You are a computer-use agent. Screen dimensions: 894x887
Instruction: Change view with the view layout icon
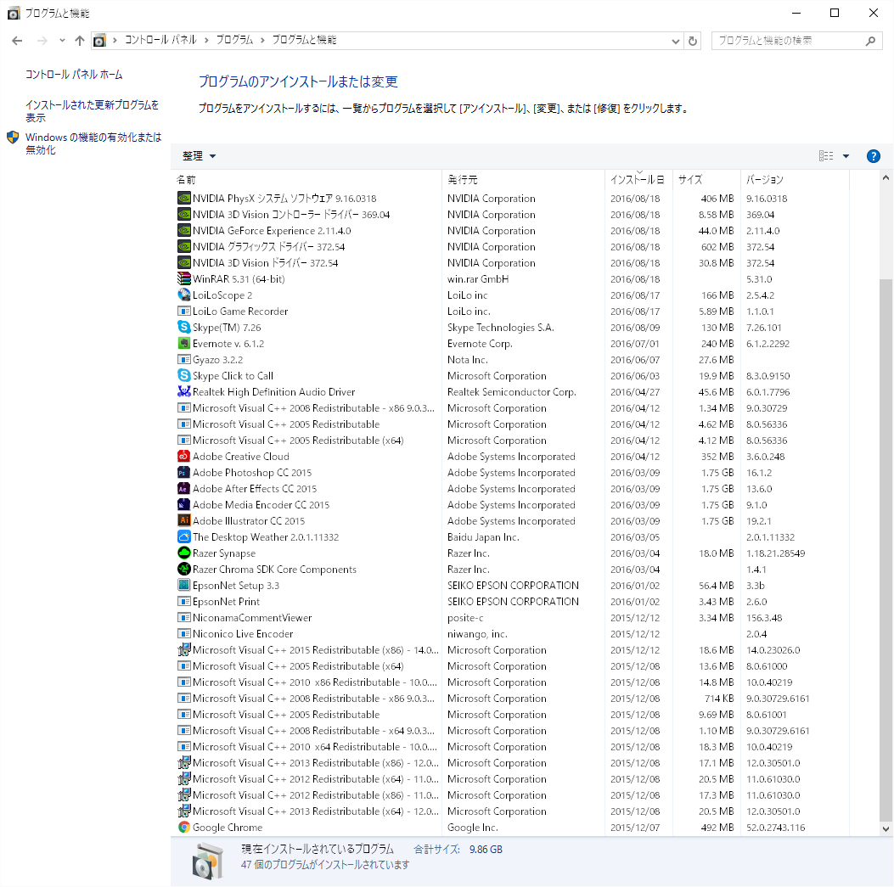click(x=825, y=156)
